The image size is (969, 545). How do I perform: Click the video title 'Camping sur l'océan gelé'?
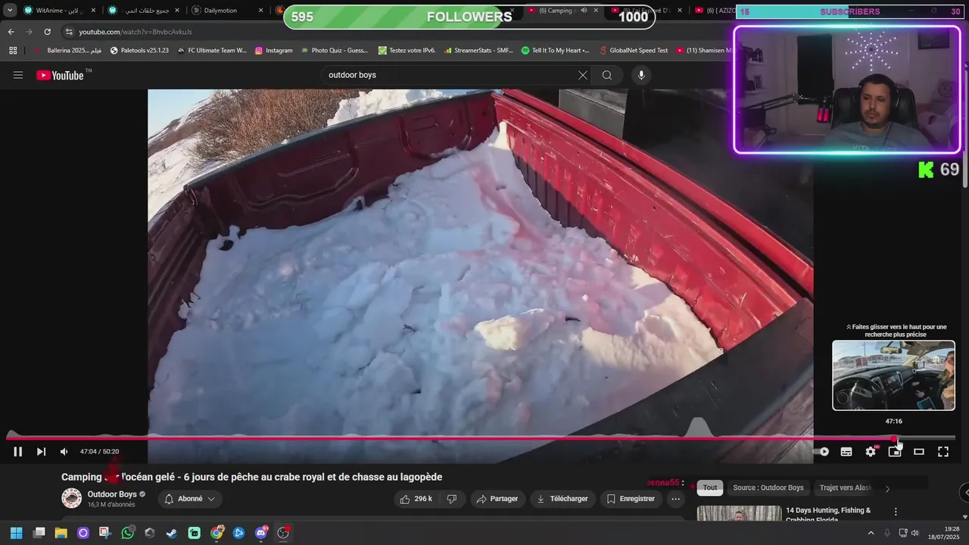[x=251, y=477]
